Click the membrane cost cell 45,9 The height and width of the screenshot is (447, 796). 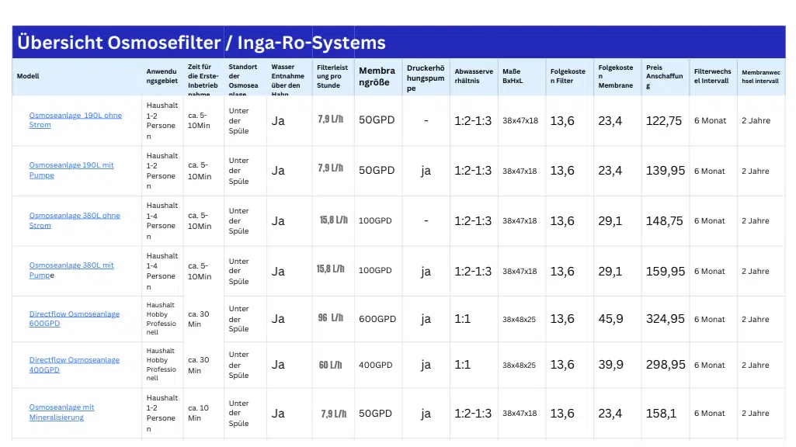[x=610, y=319]
